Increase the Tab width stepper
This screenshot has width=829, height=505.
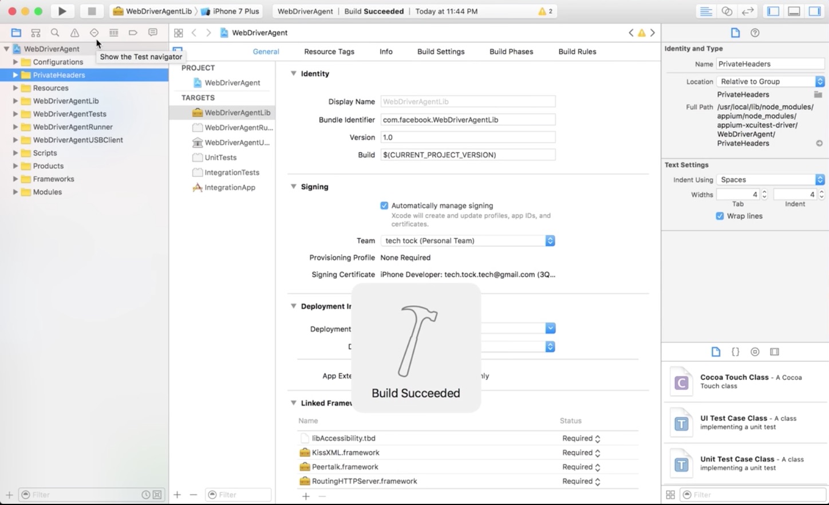764,192
